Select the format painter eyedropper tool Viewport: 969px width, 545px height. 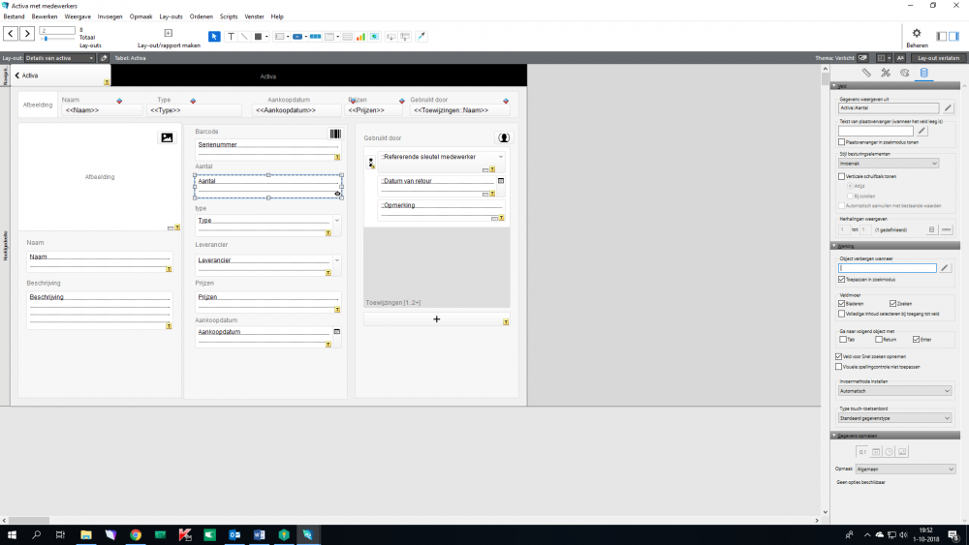(421, 37)
